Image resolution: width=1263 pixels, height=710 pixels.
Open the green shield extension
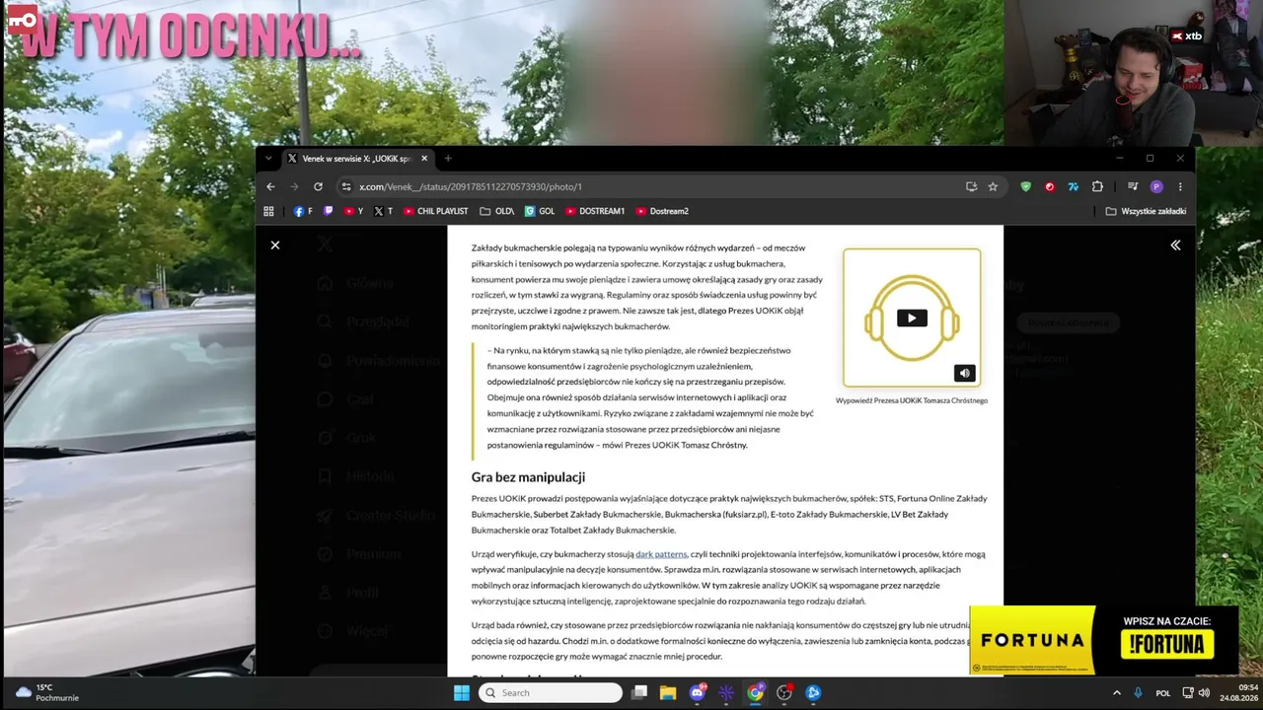point(1025,186)
